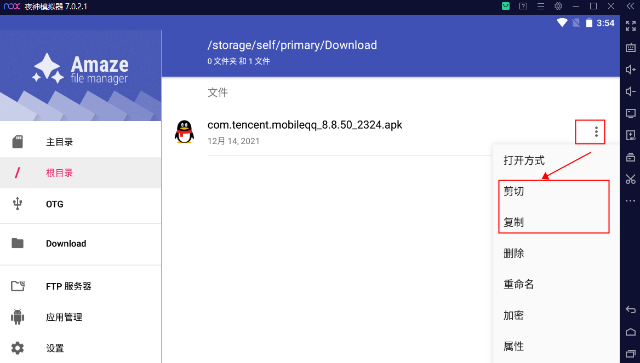Image resolution: width=640 pixels, height=363 pixels.
Task: Open the Nox title bar settings gear
Action: tap(558, 6)
